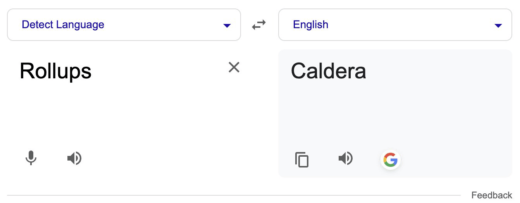Click the English label text
The image size is (520, 203).
(311, 25)
